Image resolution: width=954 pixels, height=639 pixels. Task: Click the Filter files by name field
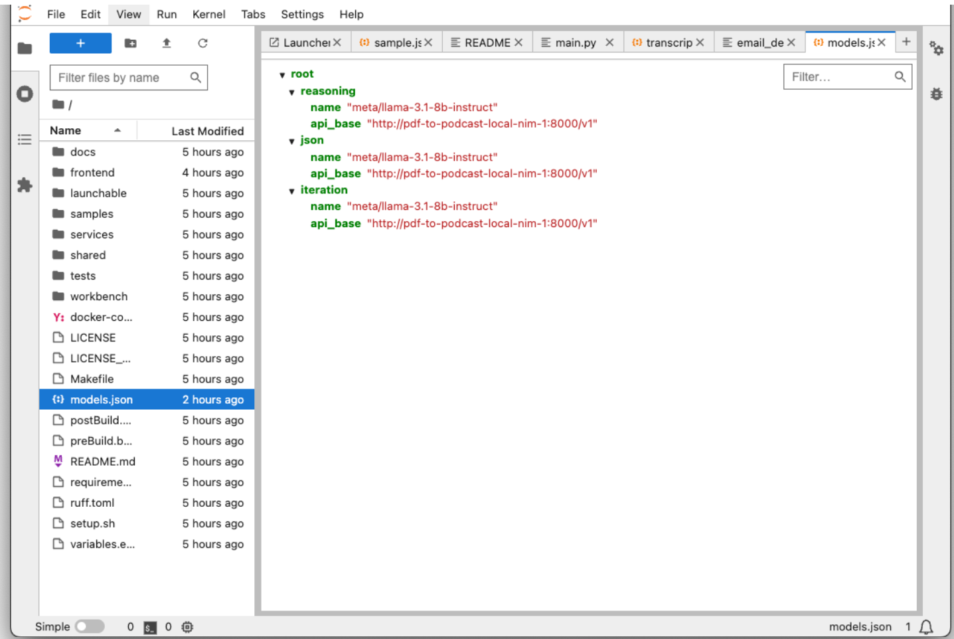click(121, 78)
